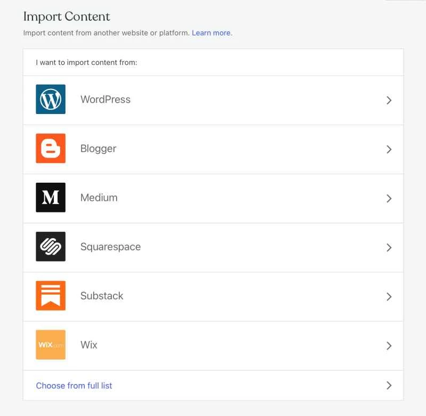Click the orange Blogger icon

point(50,148)
